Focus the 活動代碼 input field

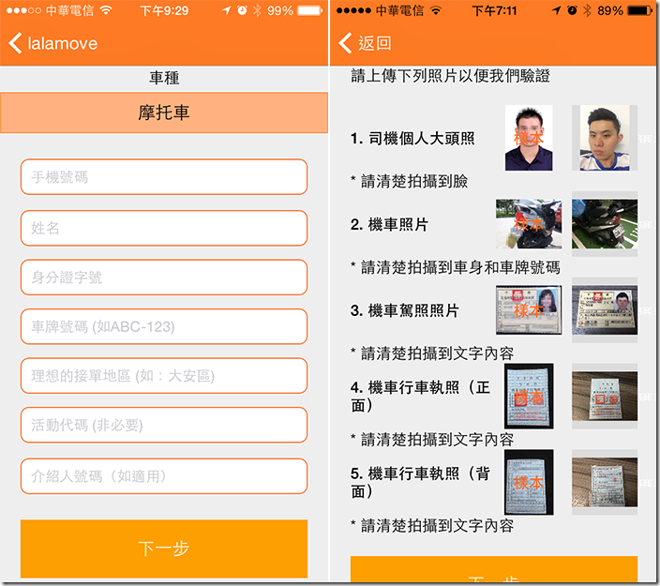[164, 425]
